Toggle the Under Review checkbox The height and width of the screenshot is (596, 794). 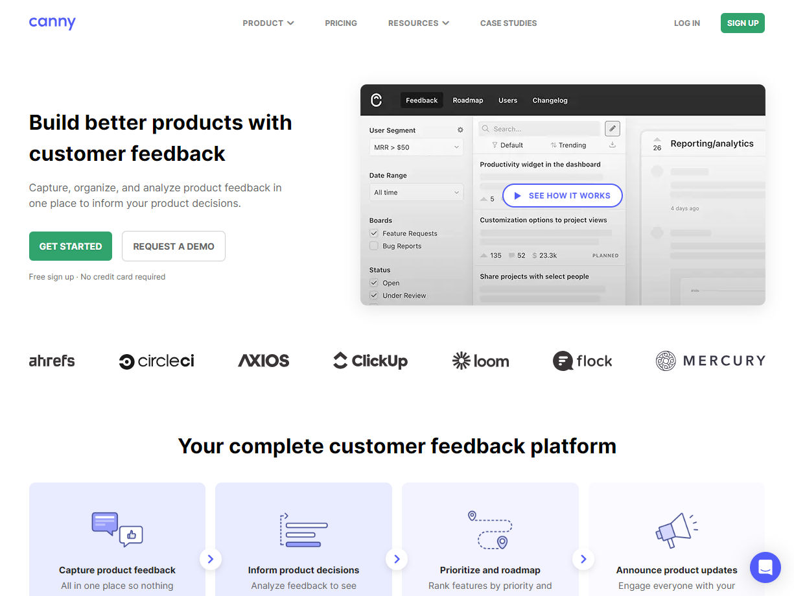pyautogui.click(x=374, y=295)
